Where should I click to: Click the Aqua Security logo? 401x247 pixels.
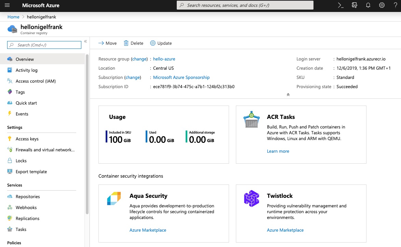click(x=114, y=198)
